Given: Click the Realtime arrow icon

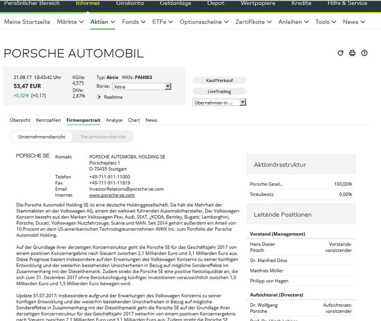Looking at the screenshot, I should coord(100,97).
